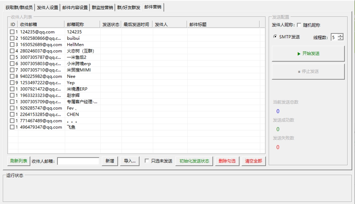The width and height of the screenshot is (355, 204).
Task: Click the 火恋树（互群） nickname cell
Action: (80, 51)
